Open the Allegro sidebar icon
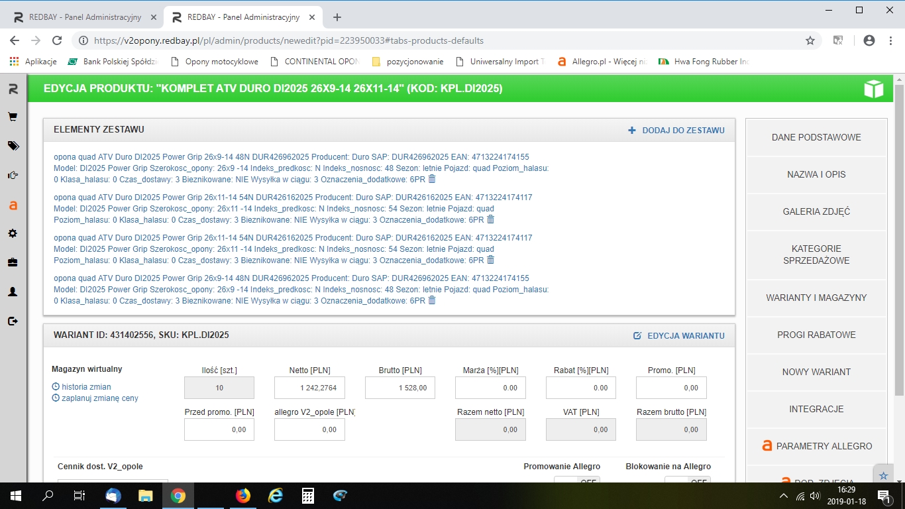The width and height of the screenshot is (905, 509). [x=13, y=205]
